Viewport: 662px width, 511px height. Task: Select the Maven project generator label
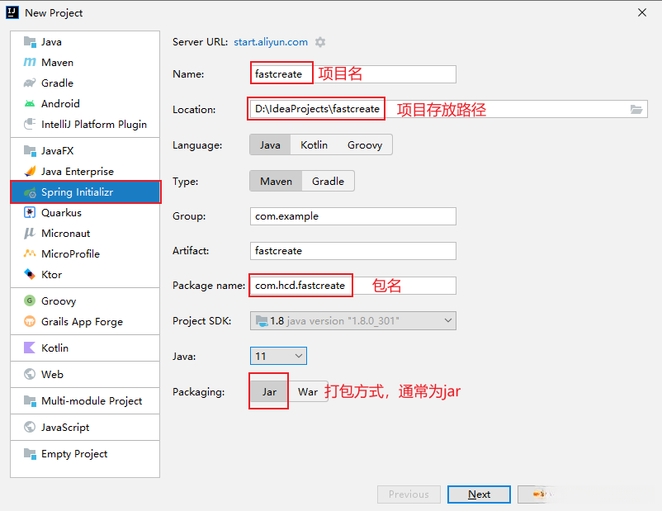[x=58, y=63]
